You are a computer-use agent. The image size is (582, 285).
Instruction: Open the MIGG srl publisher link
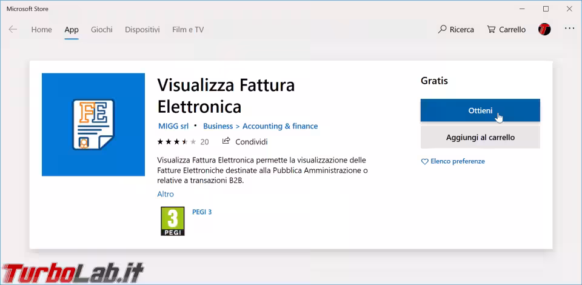click(x=173, y=126)
